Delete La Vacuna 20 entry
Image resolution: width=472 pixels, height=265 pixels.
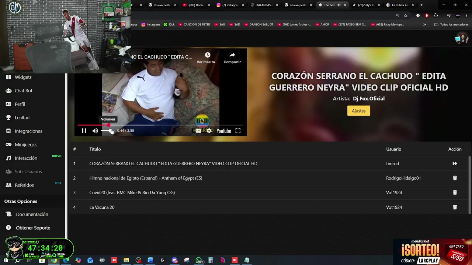pyautogui.click(x=455, y=207)
